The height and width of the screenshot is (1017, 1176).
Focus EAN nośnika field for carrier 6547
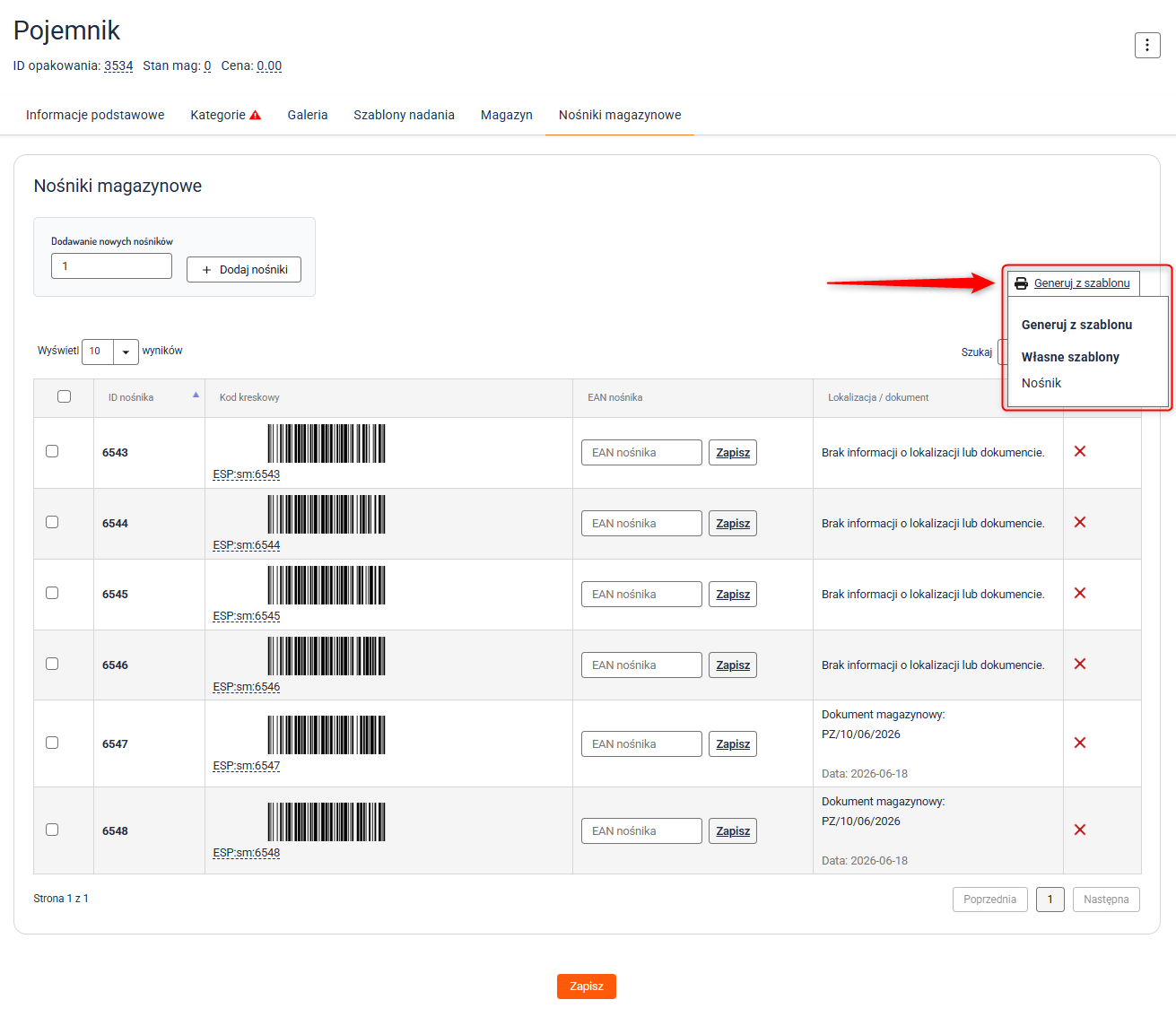[x=641, y=744]
